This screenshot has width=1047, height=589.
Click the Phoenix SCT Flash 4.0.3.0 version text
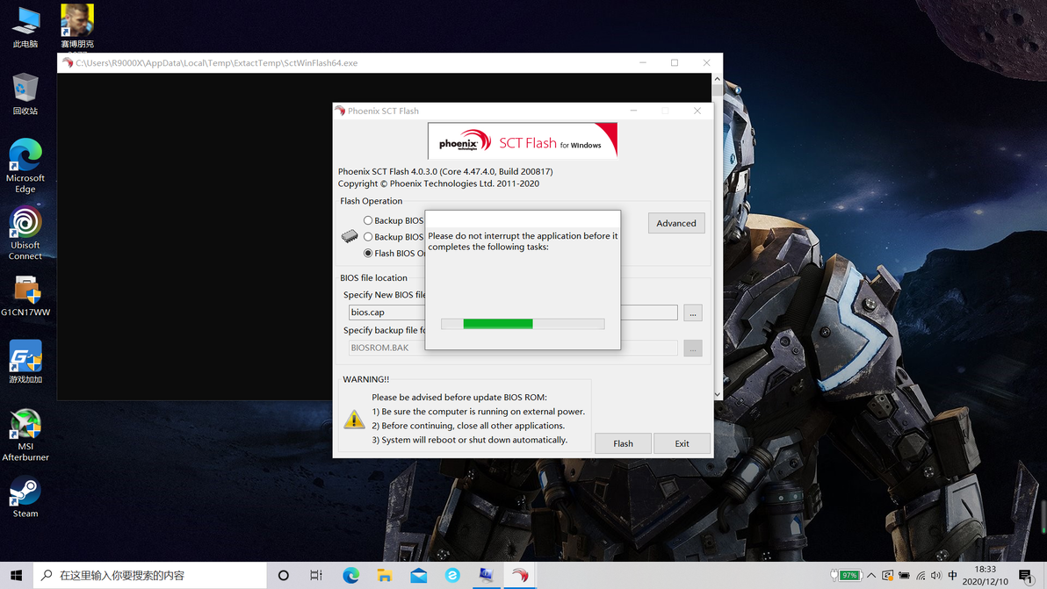coord(445,171)
